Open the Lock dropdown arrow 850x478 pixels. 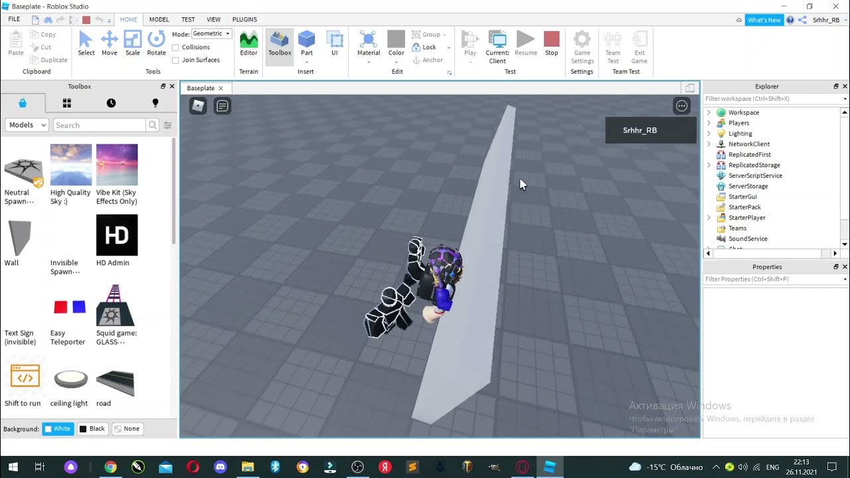[449, 48]
